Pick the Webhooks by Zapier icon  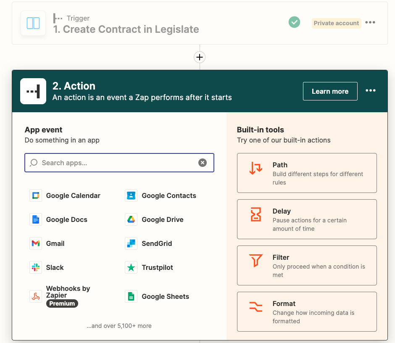click(36, 296)
